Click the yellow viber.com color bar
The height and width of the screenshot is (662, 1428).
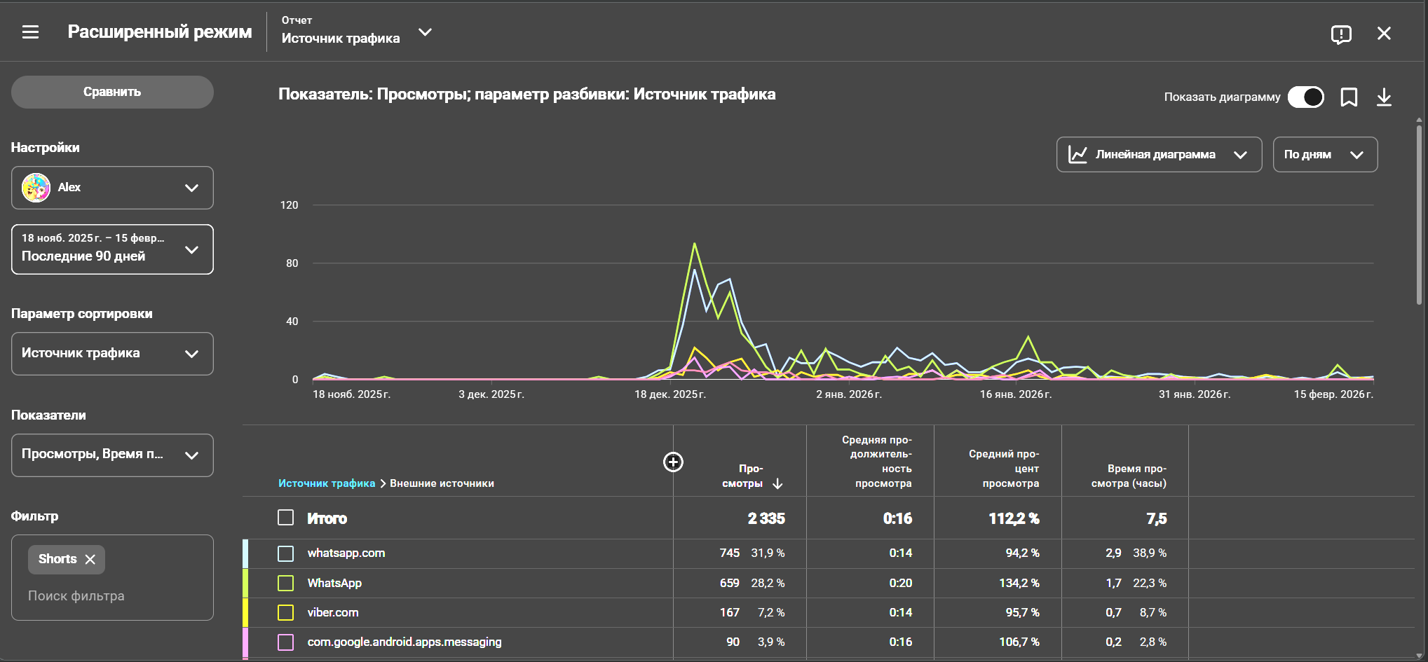click(245, 612)
